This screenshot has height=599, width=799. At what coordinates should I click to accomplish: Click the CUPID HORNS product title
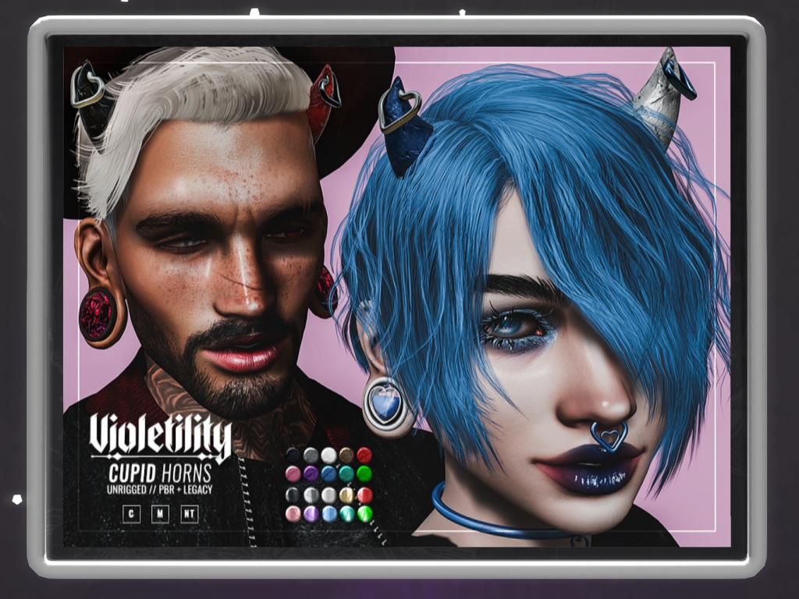click(x=160, y=473)
